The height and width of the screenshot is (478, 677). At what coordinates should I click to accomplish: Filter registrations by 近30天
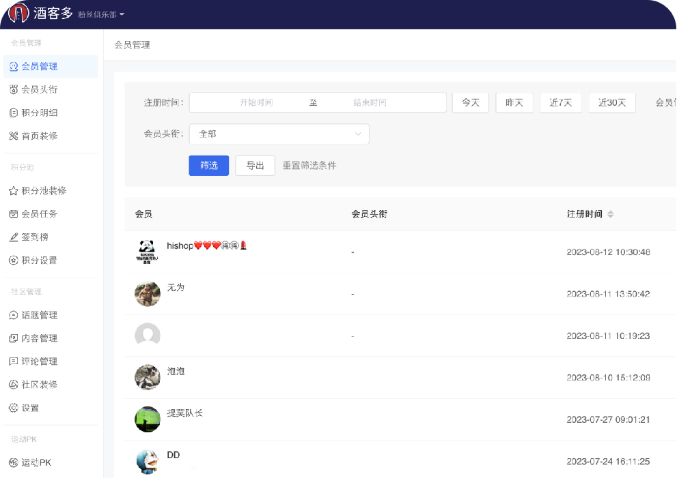tap(612, 102)
